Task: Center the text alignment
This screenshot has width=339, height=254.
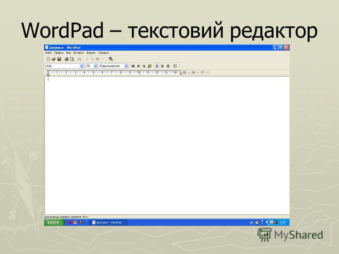Action: [162, 66]
